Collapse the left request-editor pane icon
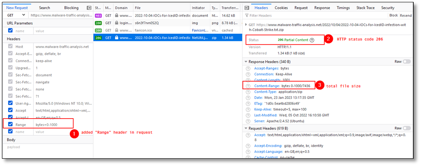This screenshot has width=421, height=166. 89,8
